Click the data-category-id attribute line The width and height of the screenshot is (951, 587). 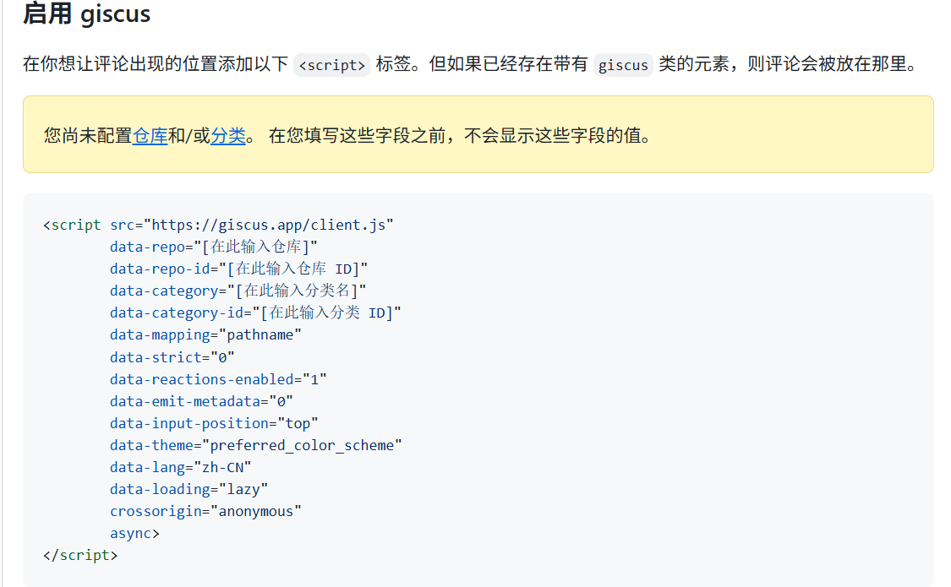click(x=255, y=313)
